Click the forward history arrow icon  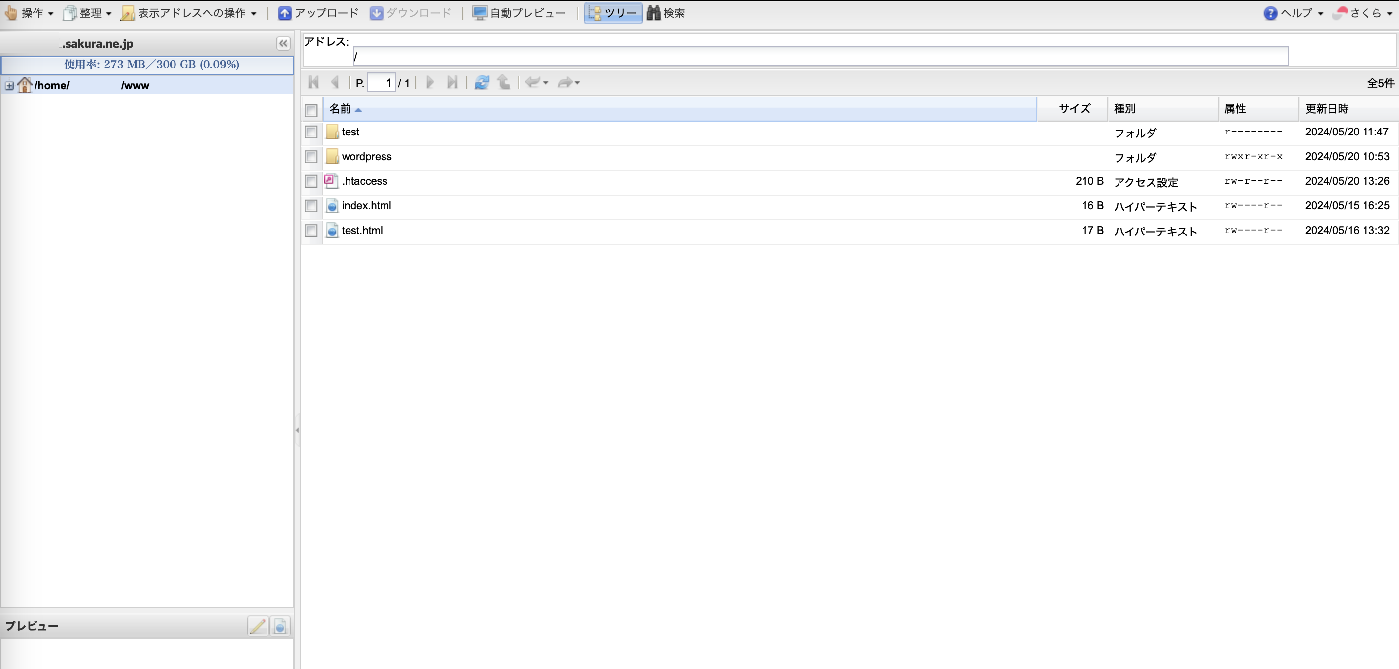pos(565,82)
